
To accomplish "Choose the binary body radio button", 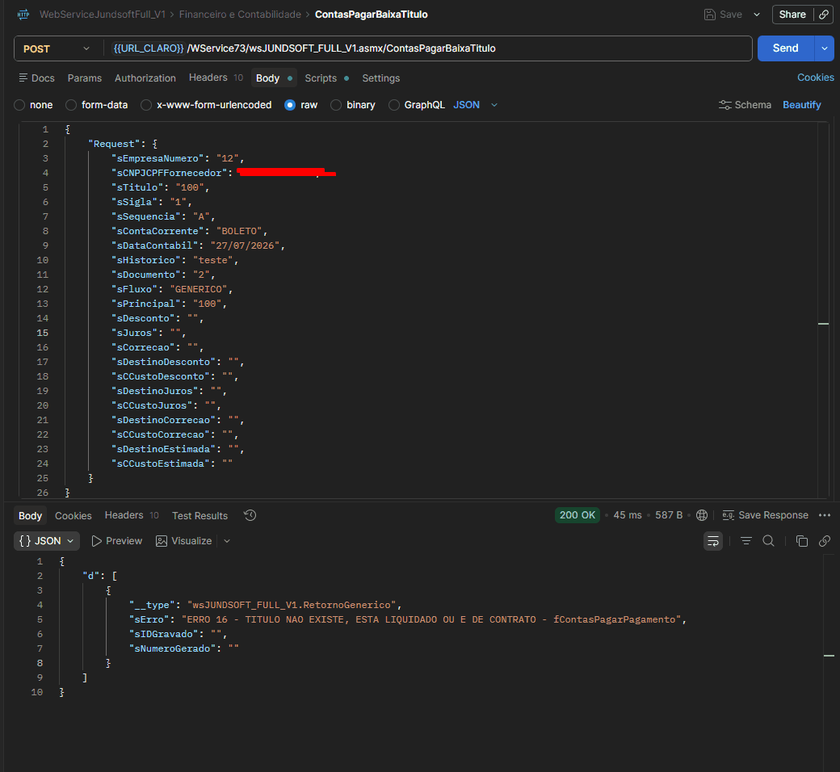I will 336,105.
